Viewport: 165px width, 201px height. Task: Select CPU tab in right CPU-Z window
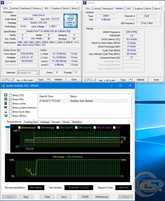[x=88, y=9]
